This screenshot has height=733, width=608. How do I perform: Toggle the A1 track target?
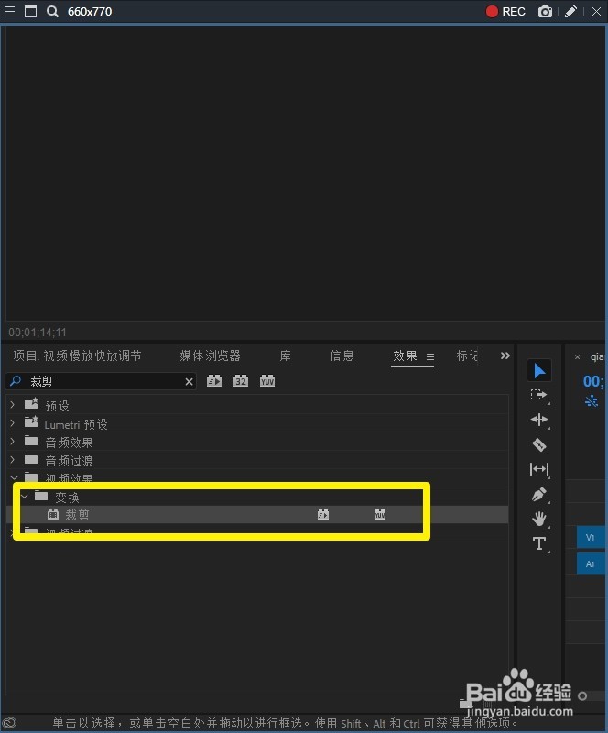pos(591,564)
